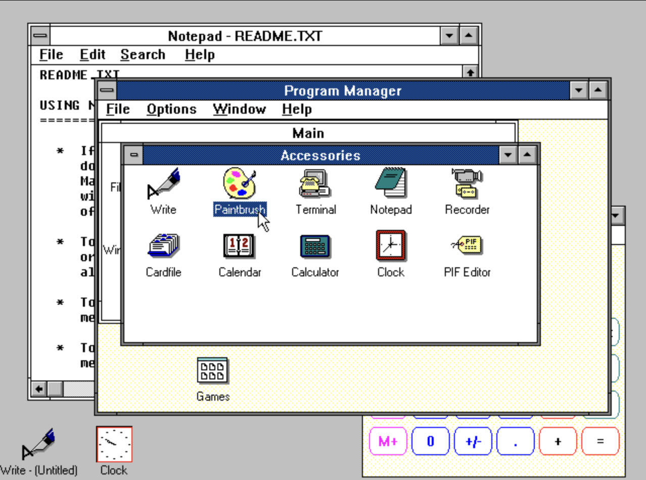
Task: Open the Options menu in Program Manager
Action: (x=172, y=109)
